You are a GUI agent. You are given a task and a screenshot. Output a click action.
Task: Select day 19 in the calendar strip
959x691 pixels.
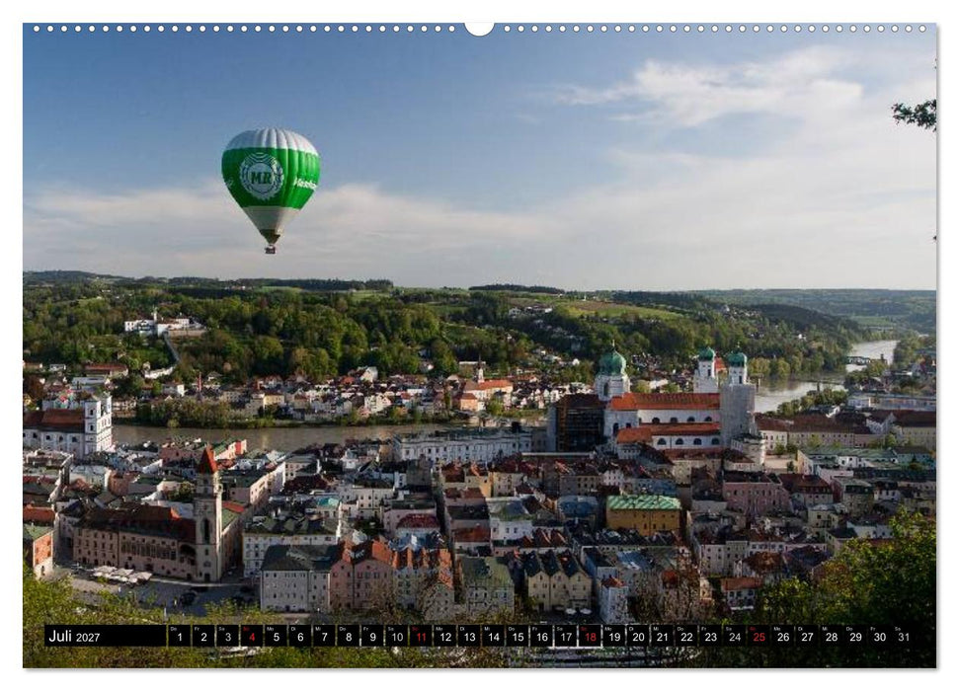tap(614, 636)
